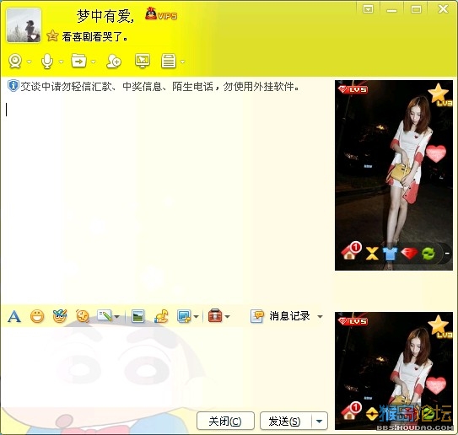This screenshot has width=458, height=435.
Task: Open the handwriting input pencil icon
Action: 105,316
